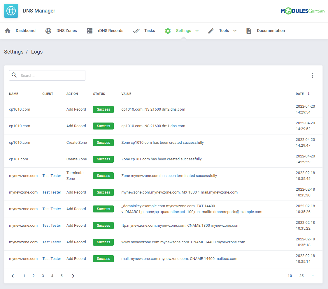Click Test Tester link in DMARC TXT row

coord(52,209)
